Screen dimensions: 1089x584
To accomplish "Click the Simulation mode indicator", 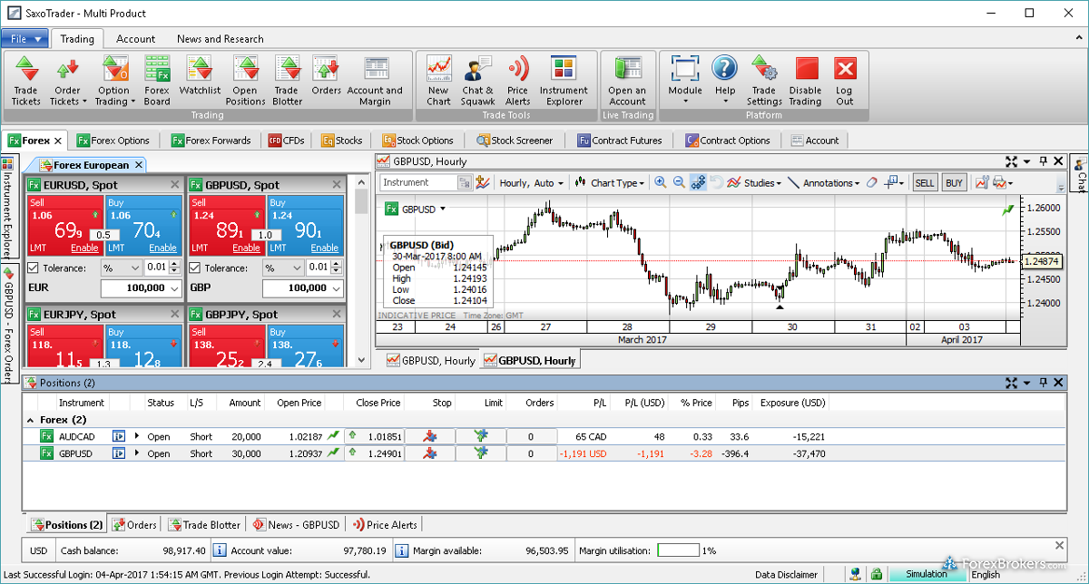I will pos(927,574).
